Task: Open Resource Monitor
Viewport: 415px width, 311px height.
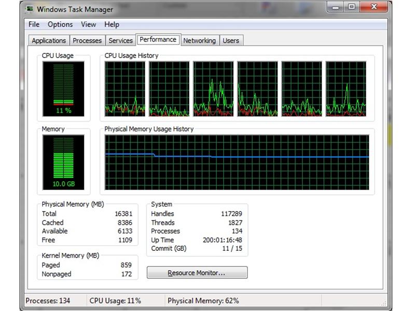Action: coord(197,272)
